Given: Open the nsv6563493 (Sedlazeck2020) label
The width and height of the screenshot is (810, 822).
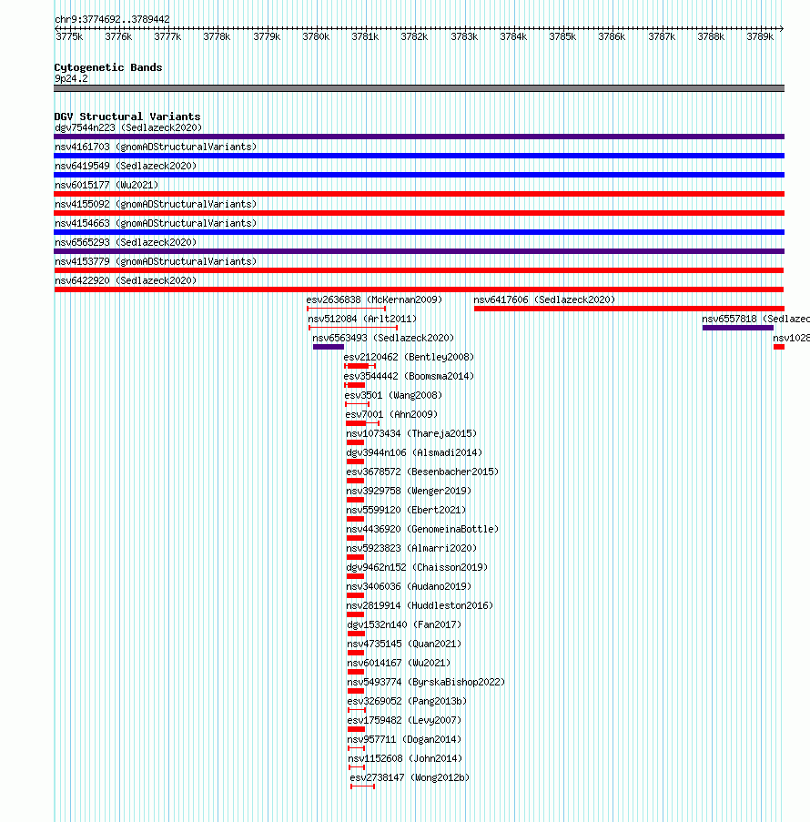Looking at the screenshot, I should click(x=383, y=338).
